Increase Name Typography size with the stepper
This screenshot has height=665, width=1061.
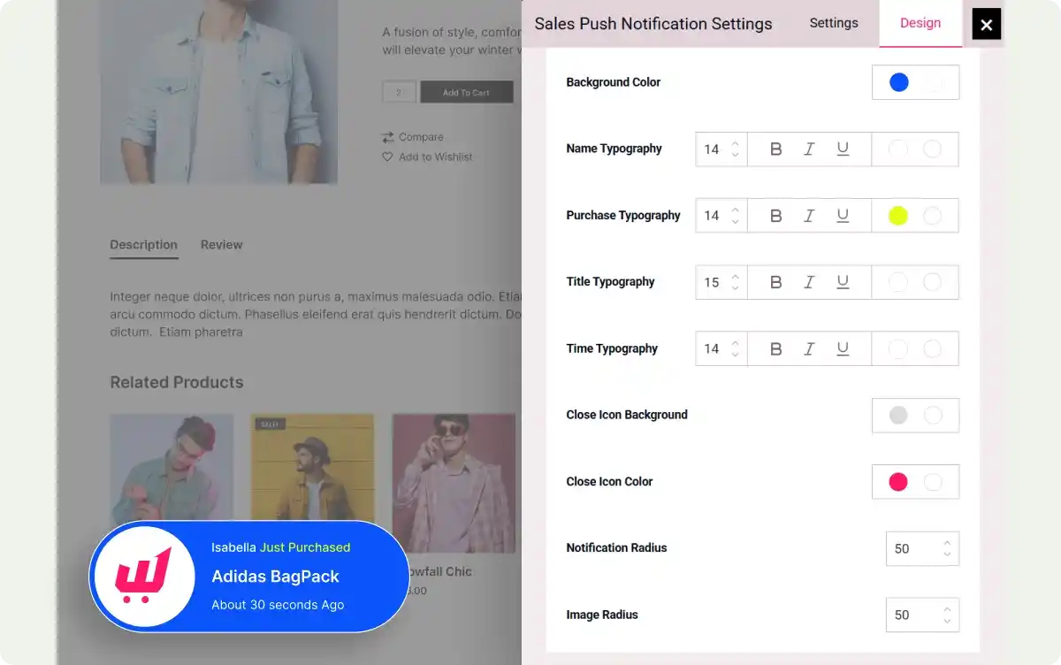coord(737,144)
